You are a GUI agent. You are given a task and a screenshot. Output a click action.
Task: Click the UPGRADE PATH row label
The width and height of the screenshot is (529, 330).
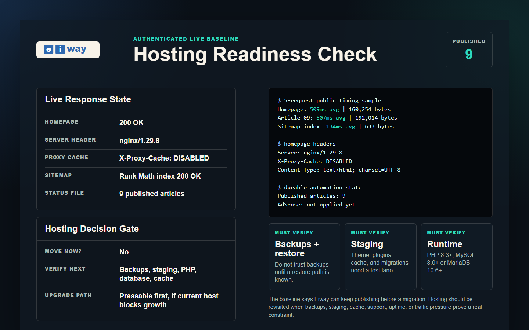tap(68, 295)
